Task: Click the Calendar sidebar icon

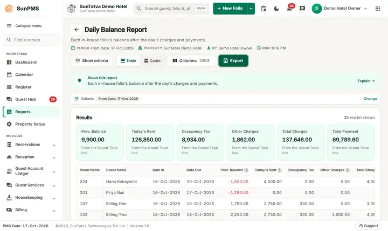Action: 9,75
